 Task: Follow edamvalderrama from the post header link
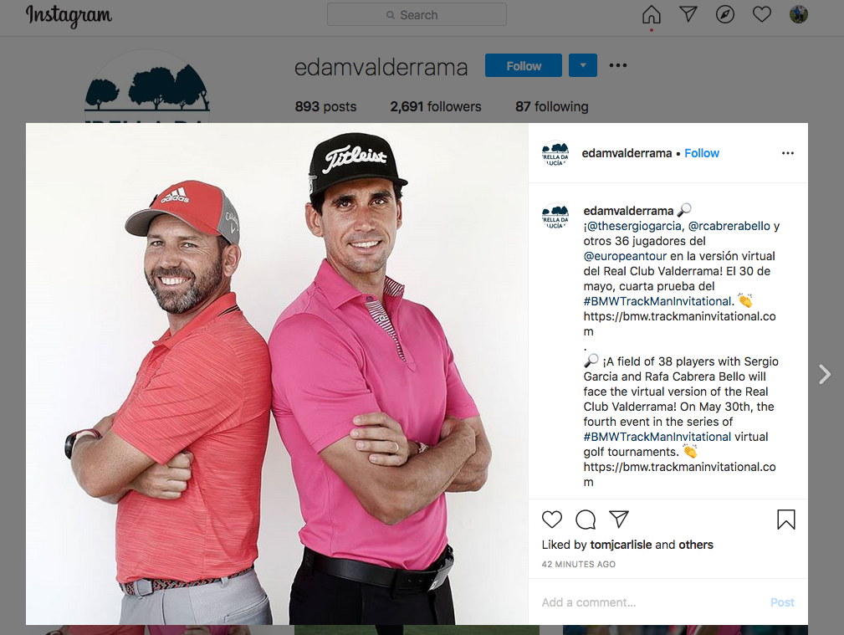701,153
